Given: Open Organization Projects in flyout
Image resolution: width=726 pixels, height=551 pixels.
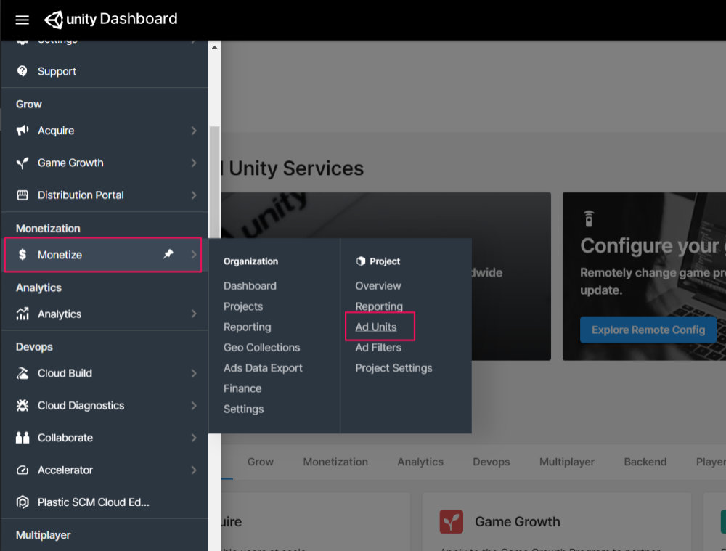Looking at the screenshot, I should [243, 306].
